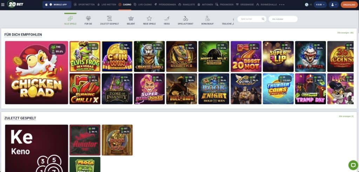Open Elvis Frog in Vegas game
The height and width of the screenshot is (172, 359).
[85, 57]
